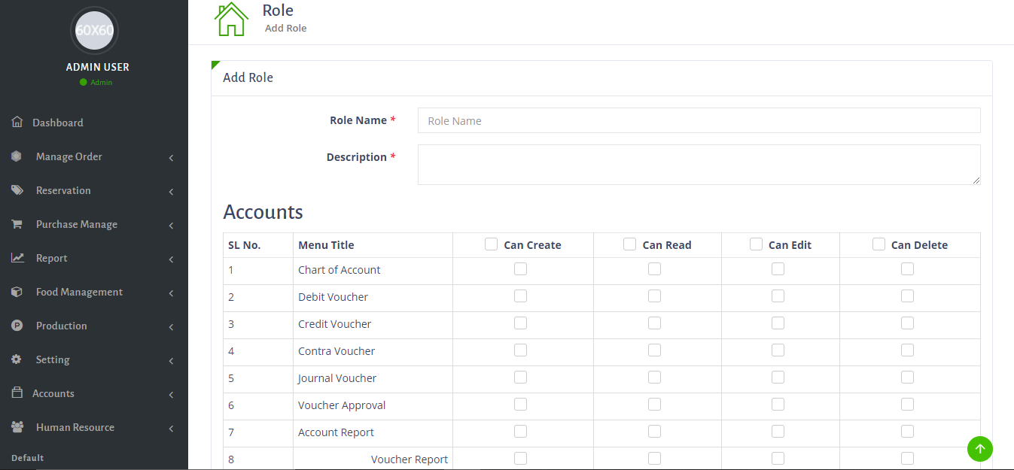Expand the Accounts sidebar chevron

pos(172,395)
